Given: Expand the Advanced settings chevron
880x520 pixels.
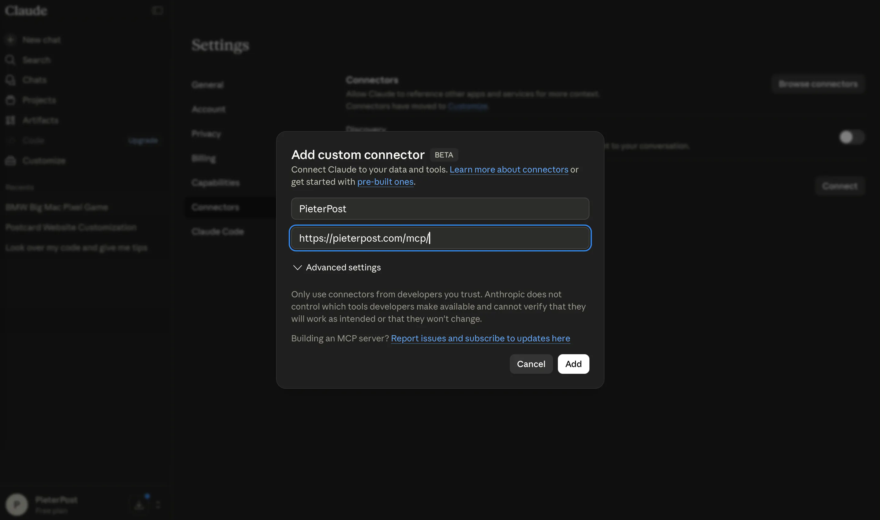Looking at the screenshot, I should (297, 268).
